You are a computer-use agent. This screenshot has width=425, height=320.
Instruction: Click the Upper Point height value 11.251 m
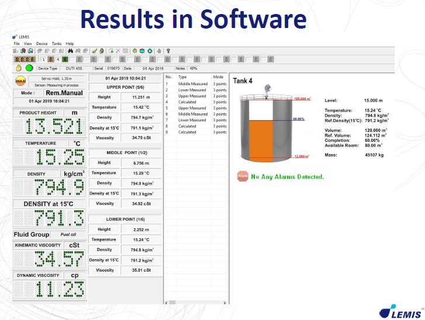coord(141,98)
